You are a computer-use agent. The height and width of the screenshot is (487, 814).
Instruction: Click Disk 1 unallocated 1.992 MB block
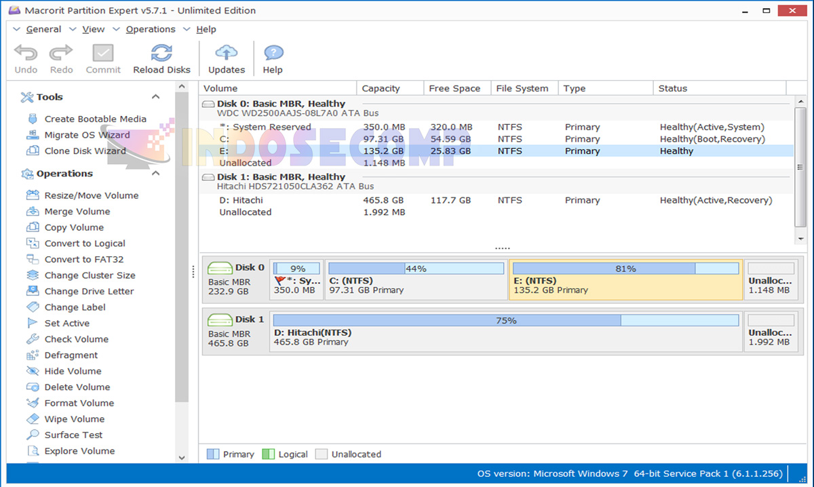point(772,331)
